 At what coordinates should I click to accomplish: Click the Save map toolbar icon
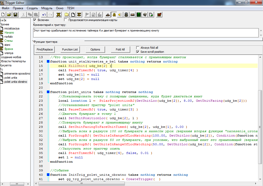[15, 14]
